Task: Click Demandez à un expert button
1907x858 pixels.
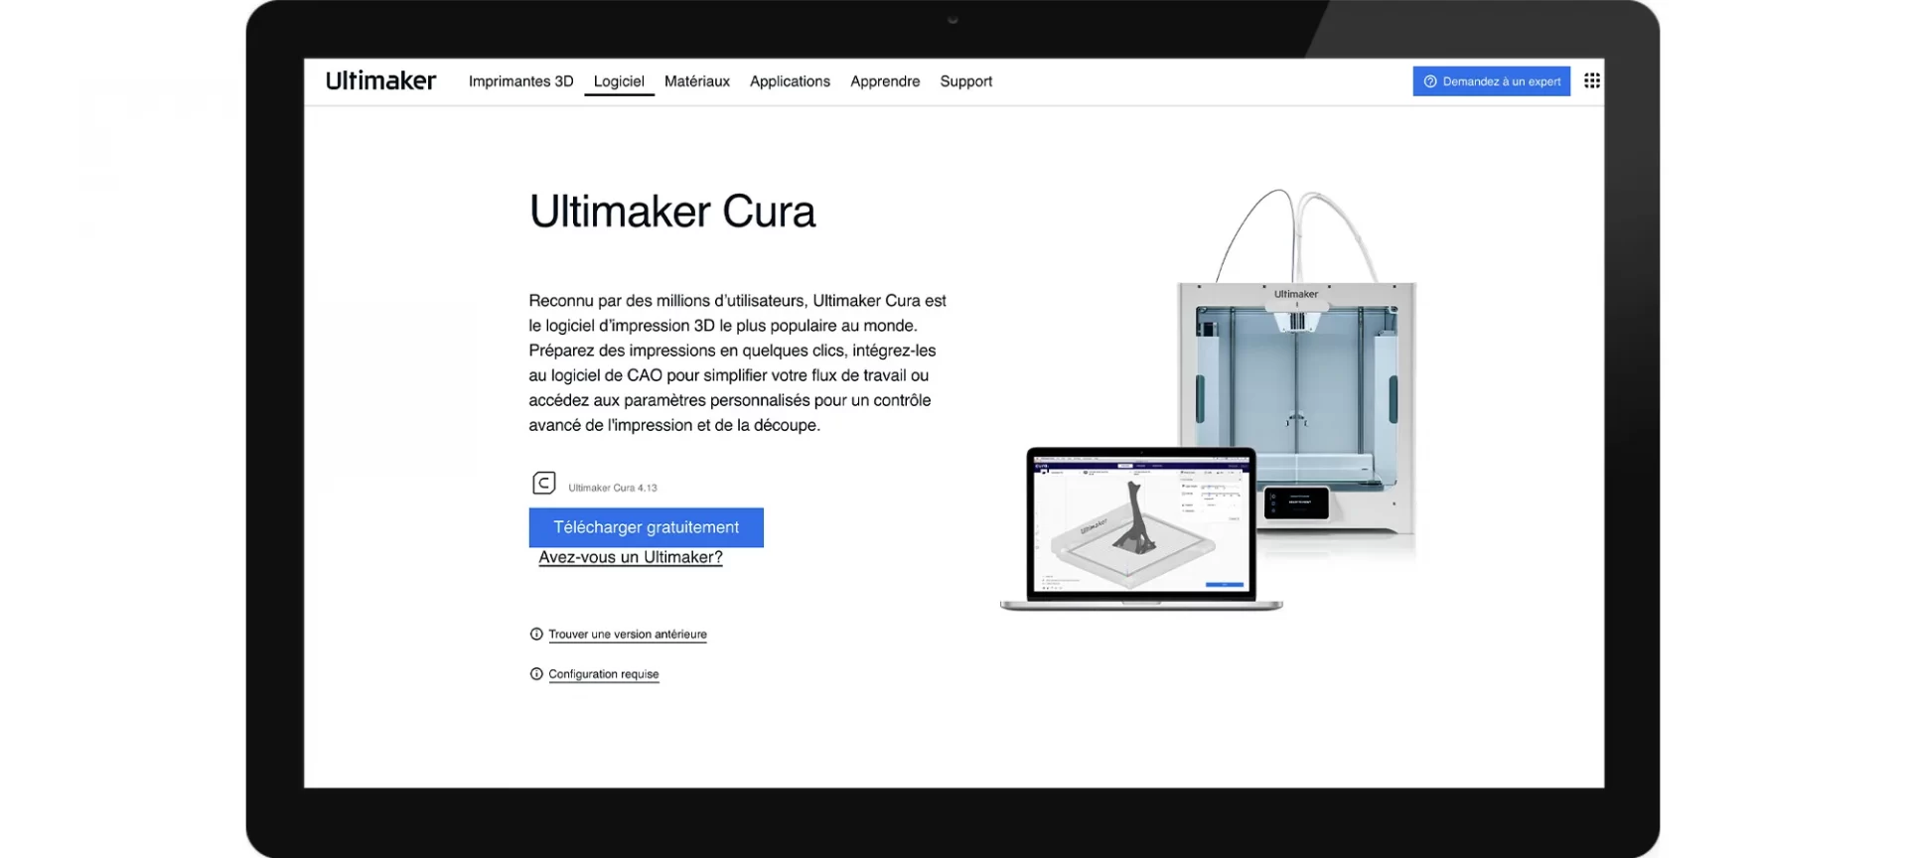Action: 1491,81
